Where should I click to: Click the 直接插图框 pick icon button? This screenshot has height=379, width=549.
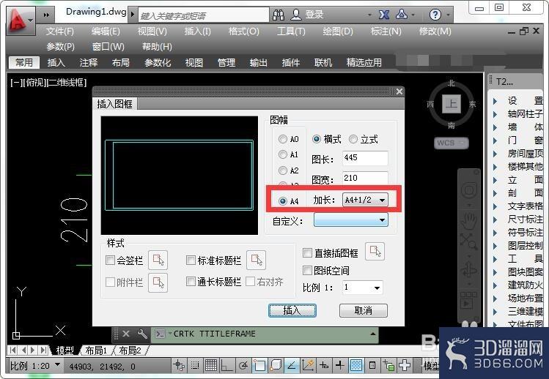tap(375, 252)
